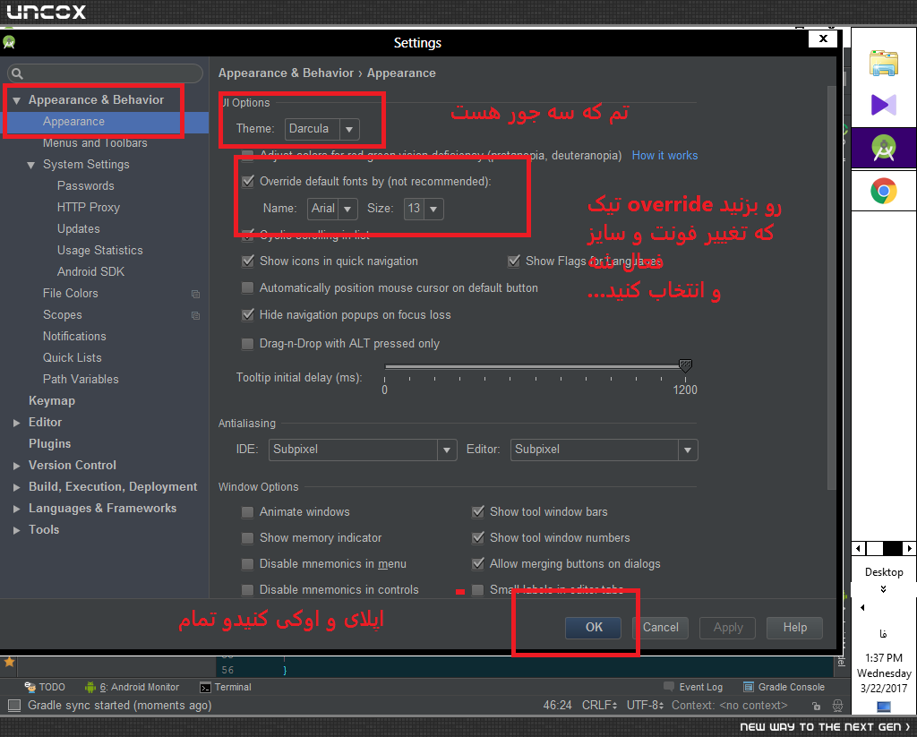Open the TODO tool window icon
This screenshot has height=737, width=917.
click(x=30, y=687)
